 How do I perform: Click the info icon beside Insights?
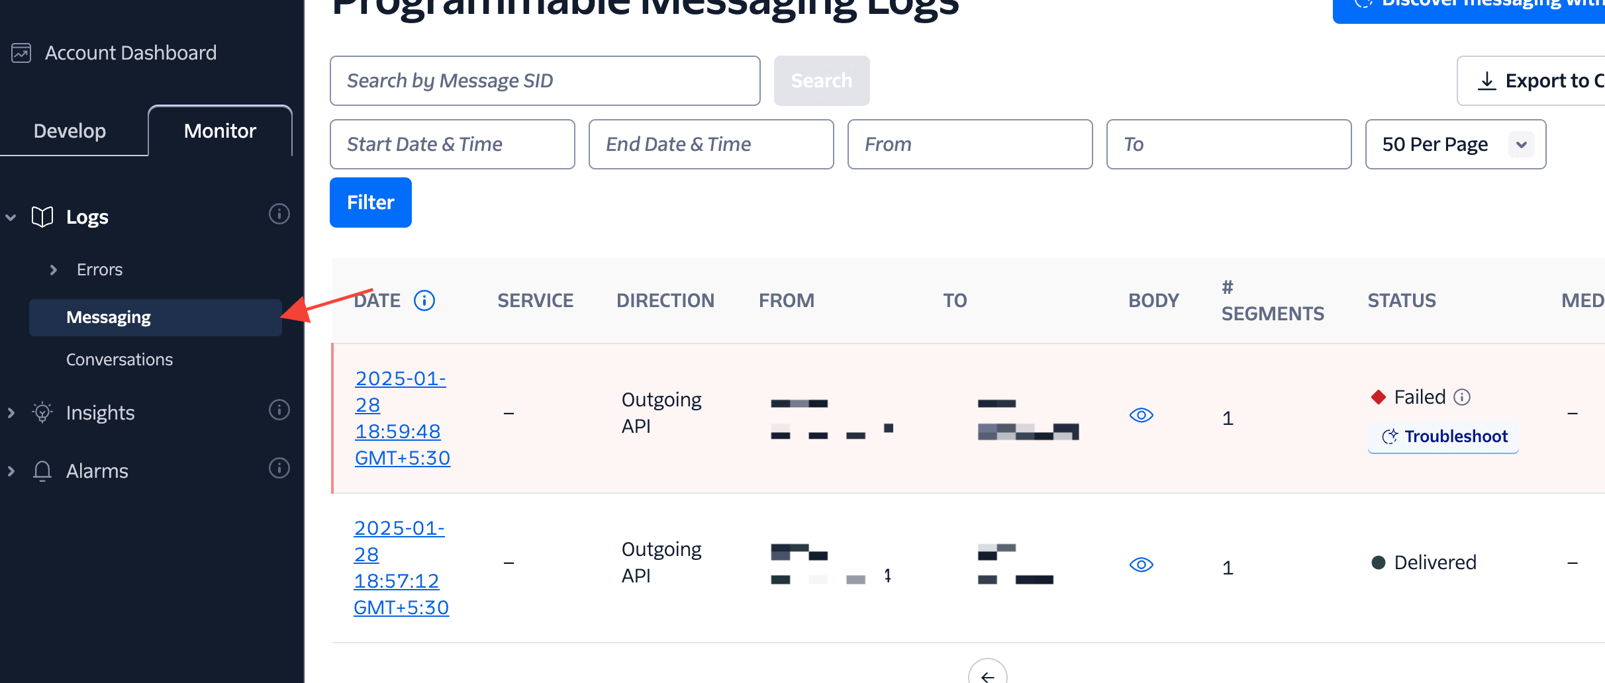tap(279, 410)
